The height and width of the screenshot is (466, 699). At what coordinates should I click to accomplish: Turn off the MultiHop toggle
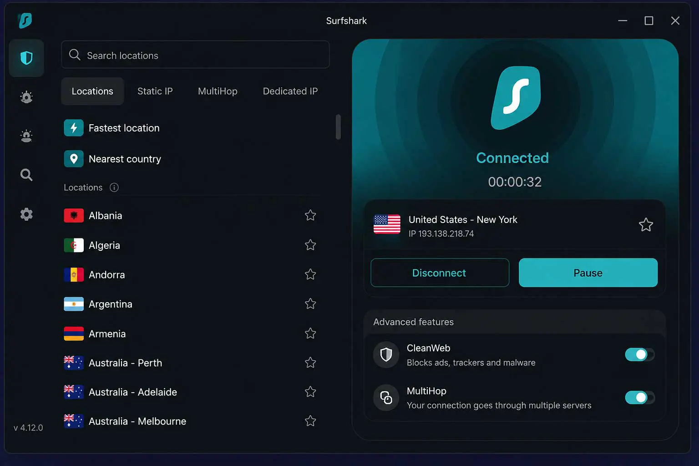coord(639,397)
